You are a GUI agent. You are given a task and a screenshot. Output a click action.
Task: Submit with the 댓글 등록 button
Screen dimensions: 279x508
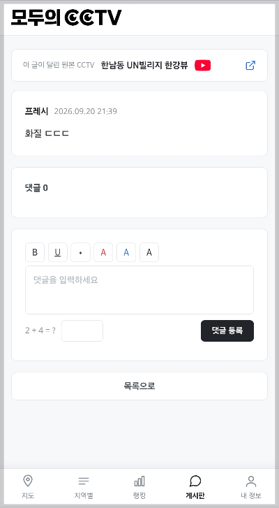pyautogui.click(x=227, y=331)
